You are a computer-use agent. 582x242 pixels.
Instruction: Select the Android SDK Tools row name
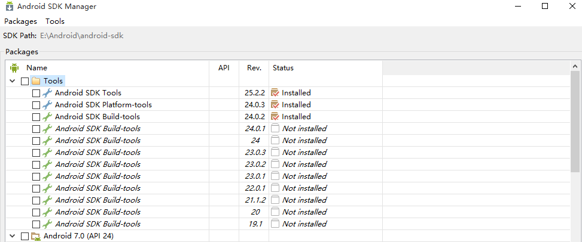click(x=88, y=93)
